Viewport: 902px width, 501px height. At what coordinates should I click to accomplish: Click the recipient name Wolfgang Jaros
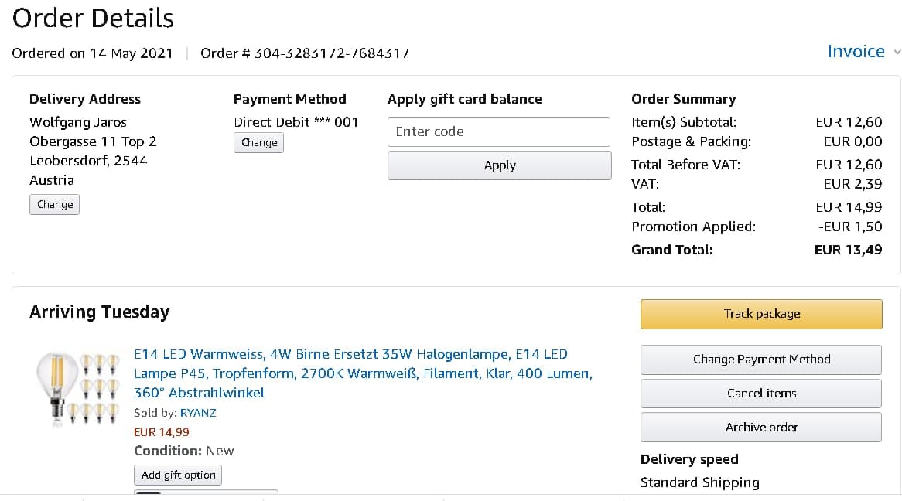(x=78, y=122)
